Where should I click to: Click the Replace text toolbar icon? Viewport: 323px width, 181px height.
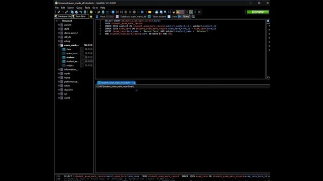(x=170, y=12)
